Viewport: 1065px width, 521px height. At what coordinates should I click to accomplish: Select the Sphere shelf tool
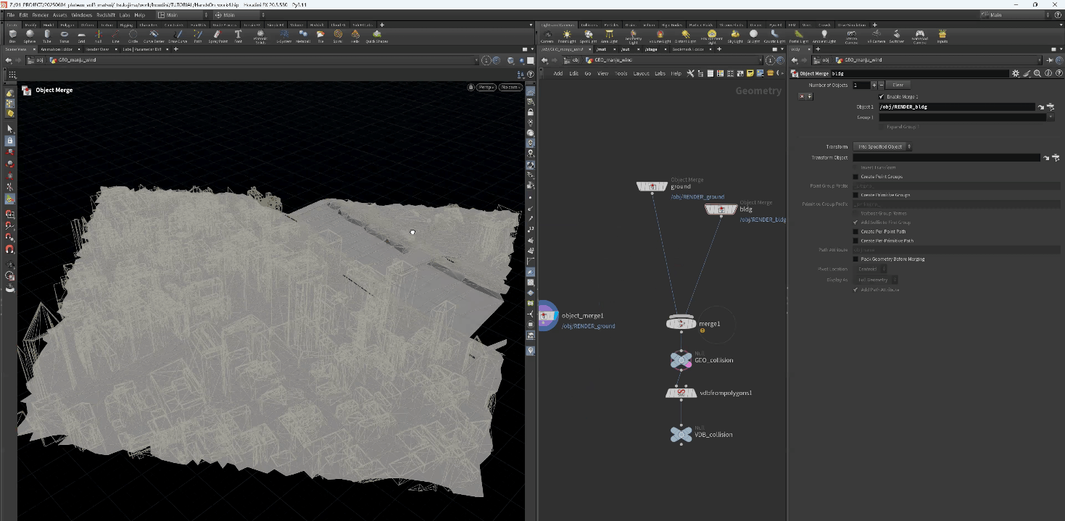tap(30, 35)
